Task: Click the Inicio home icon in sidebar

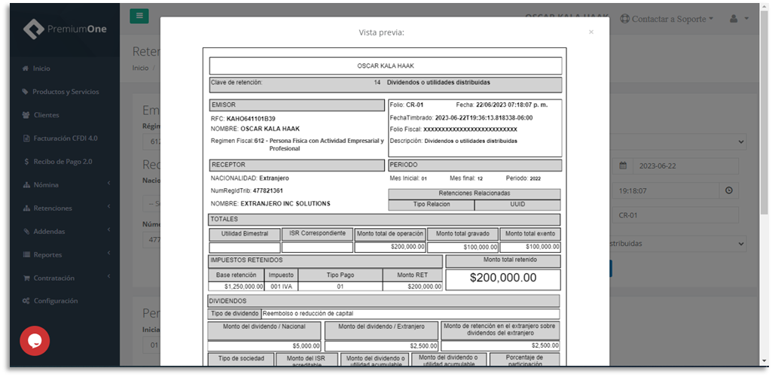Action: (26, 68)
